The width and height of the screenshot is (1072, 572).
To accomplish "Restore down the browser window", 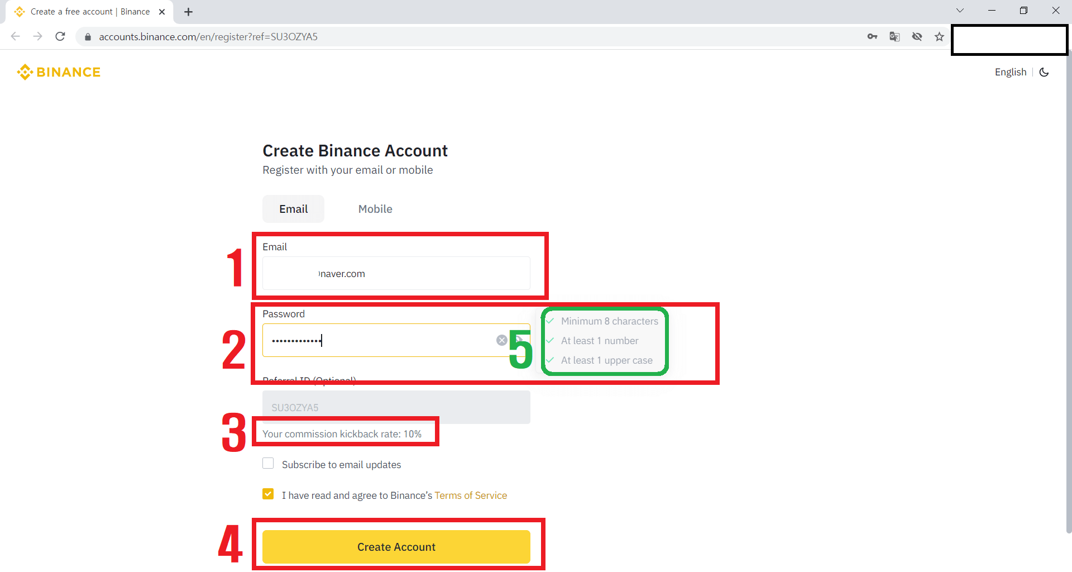I will 1023,11.
